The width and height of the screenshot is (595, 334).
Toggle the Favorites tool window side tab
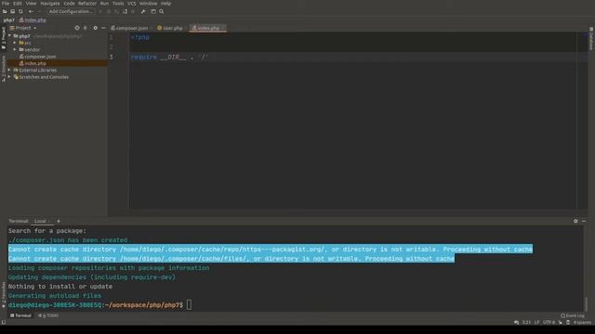(x=4, y=294)
